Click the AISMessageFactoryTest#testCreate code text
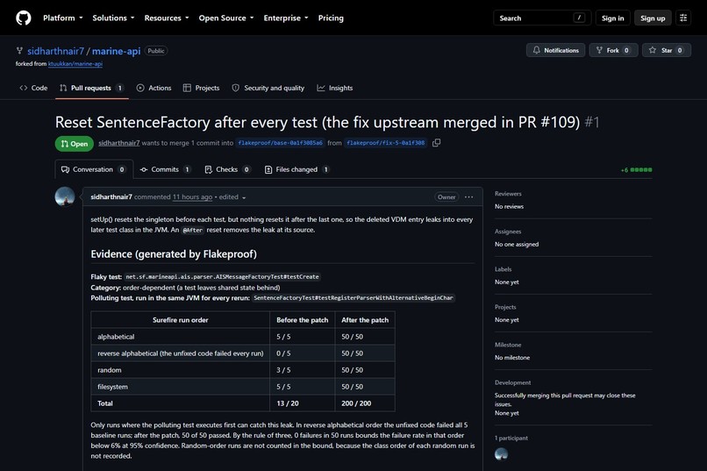The width and height of the screenshot is (707, 471). (222, 277)
